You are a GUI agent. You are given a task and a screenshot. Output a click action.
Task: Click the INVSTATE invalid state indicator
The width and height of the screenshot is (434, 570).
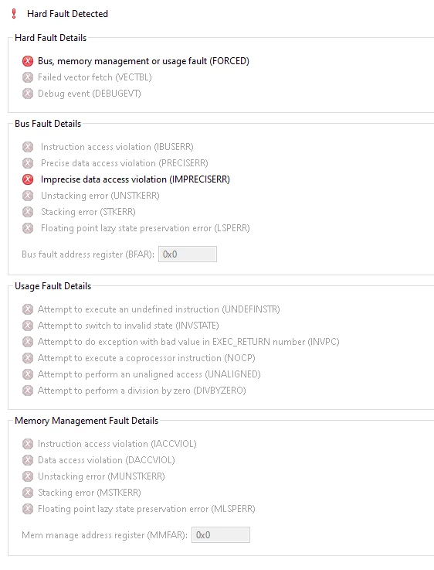click(28, 326)
